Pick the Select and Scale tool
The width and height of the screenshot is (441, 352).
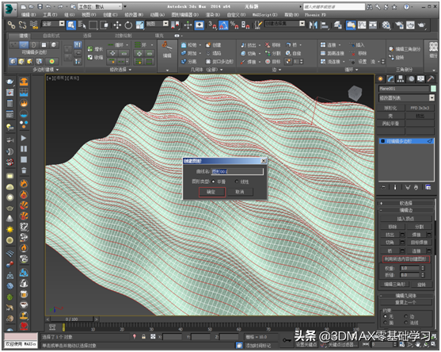(139, 25)
